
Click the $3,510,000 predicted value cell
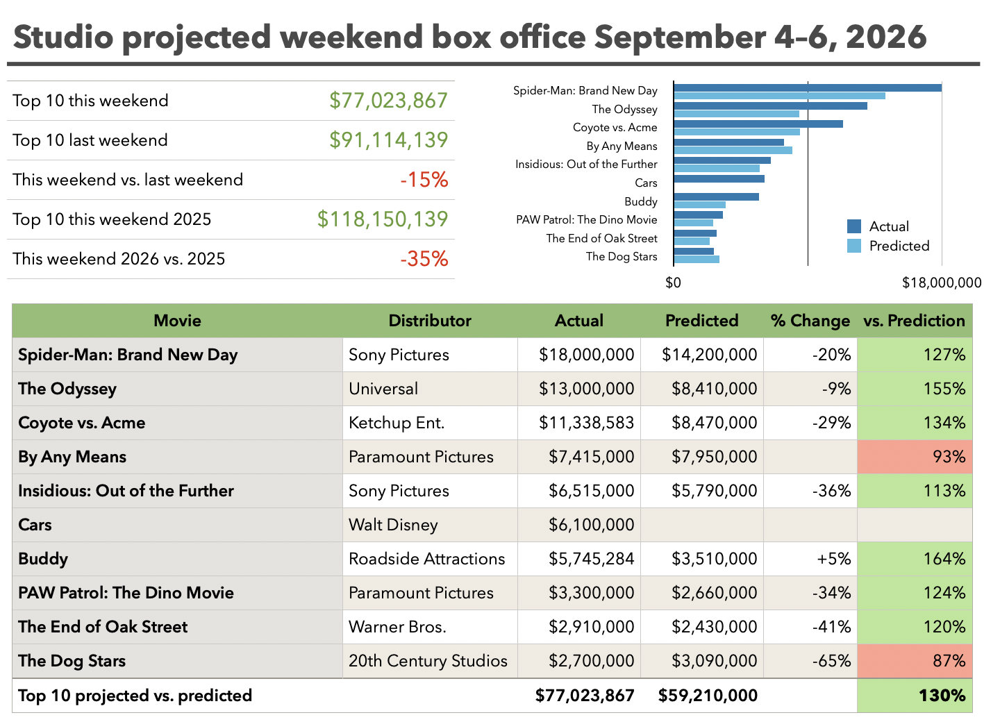(x=702, y=559)
